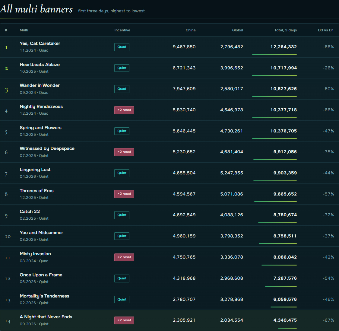This screenshot has height=331, width=339.
Task: Click the ×2 reset badge for Nightly Rendezvous
Action: click(124, 110)
